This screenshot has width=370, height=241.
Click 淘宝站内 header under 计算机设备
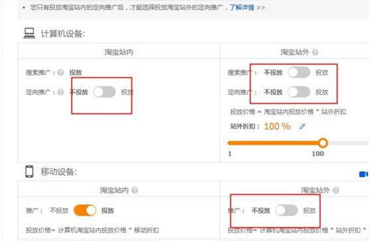(119, 52)
